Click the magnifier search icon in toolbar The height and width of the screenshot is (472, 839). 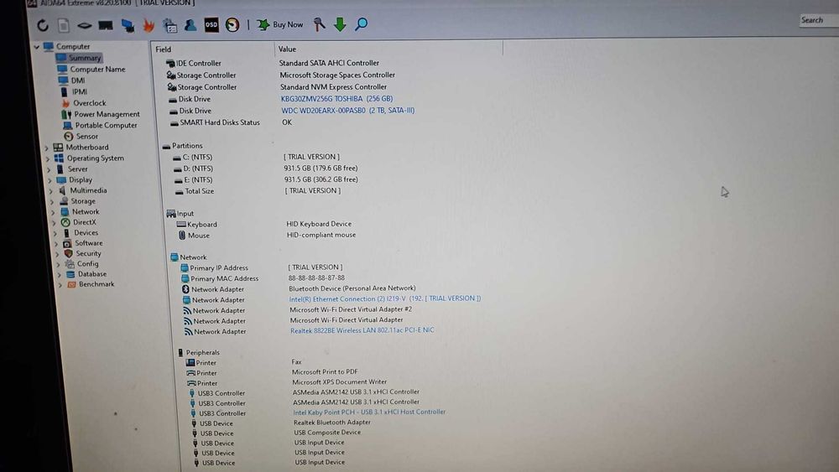tap(361, 24)
